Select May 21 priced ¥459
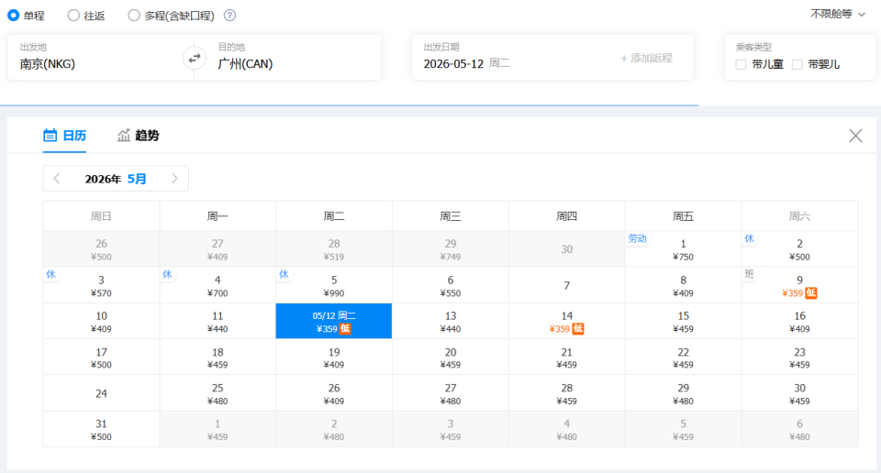 tap(567, 357)
